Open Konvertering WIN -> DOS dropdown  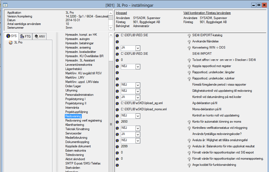[x=138, y=48]
